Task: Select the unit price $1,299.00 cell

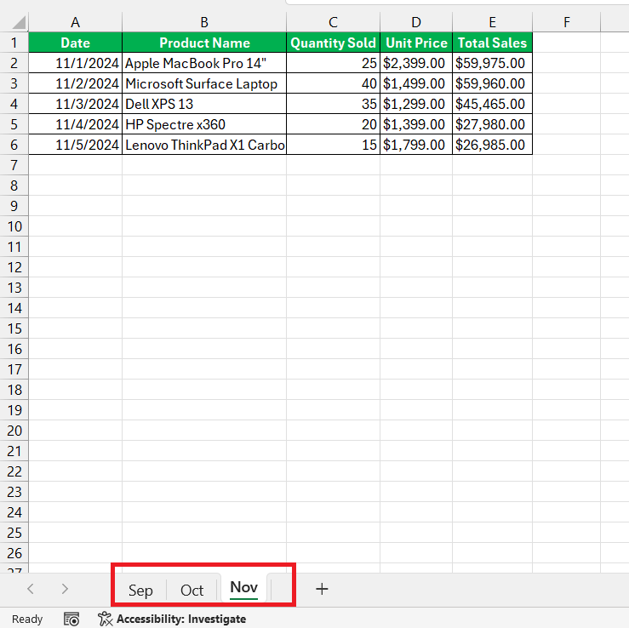Action: (x=416, y=104)
